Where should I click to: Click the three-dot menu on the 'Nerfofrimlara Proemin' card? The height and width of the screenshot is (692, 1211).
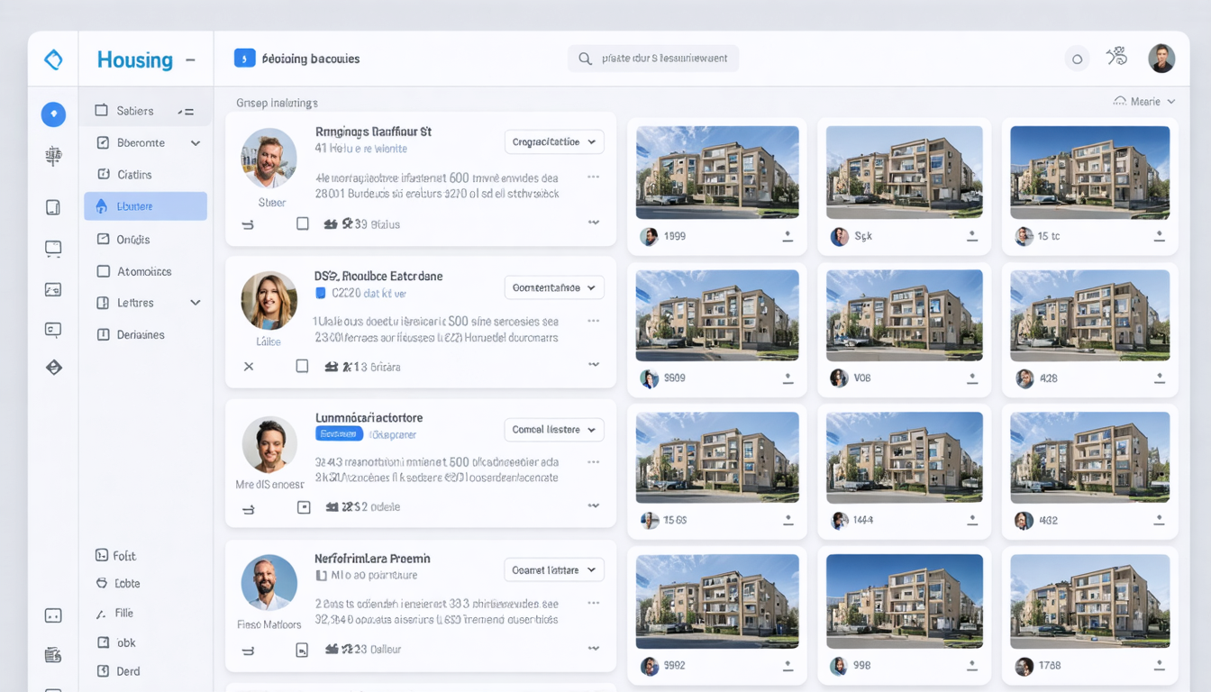pos(593,604)
